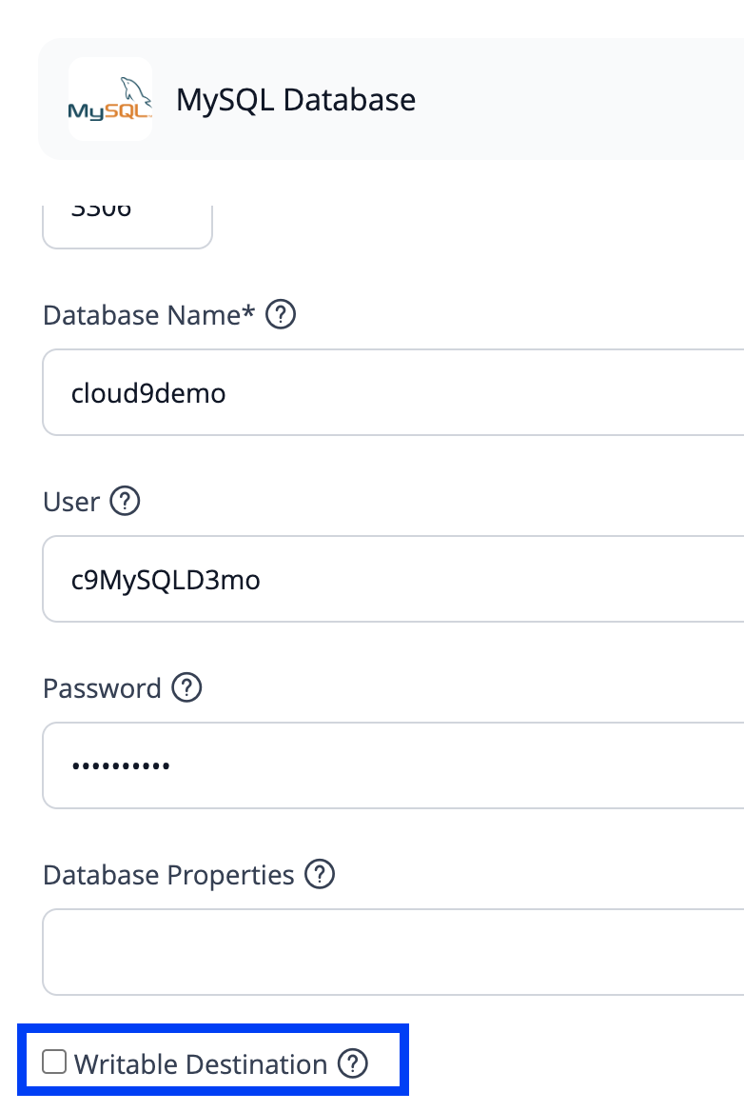This screenshot has height=1112, width=744.
Task: Click the User field label
Action: click(x=71, y=502)
